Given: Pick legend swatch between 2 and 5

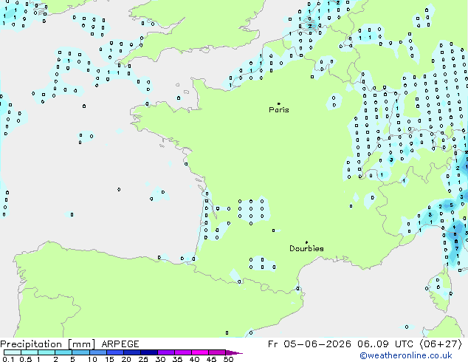Looking at the screenshot, I should [x=63, y=352].
